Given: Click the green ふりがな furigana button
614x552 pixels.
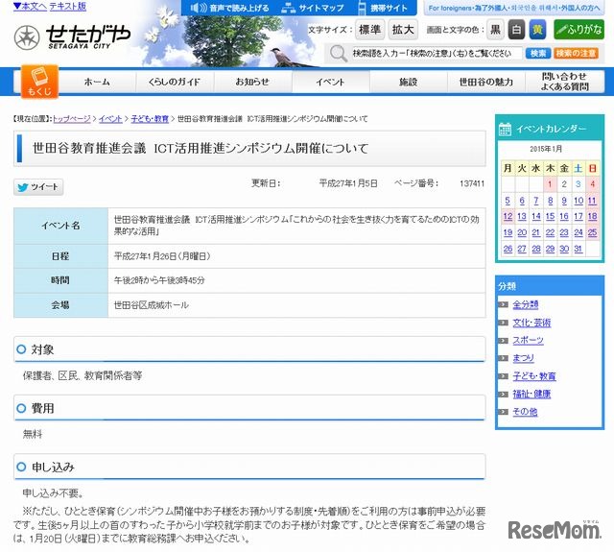Looking at the screenshot, I should click(579, 29).
